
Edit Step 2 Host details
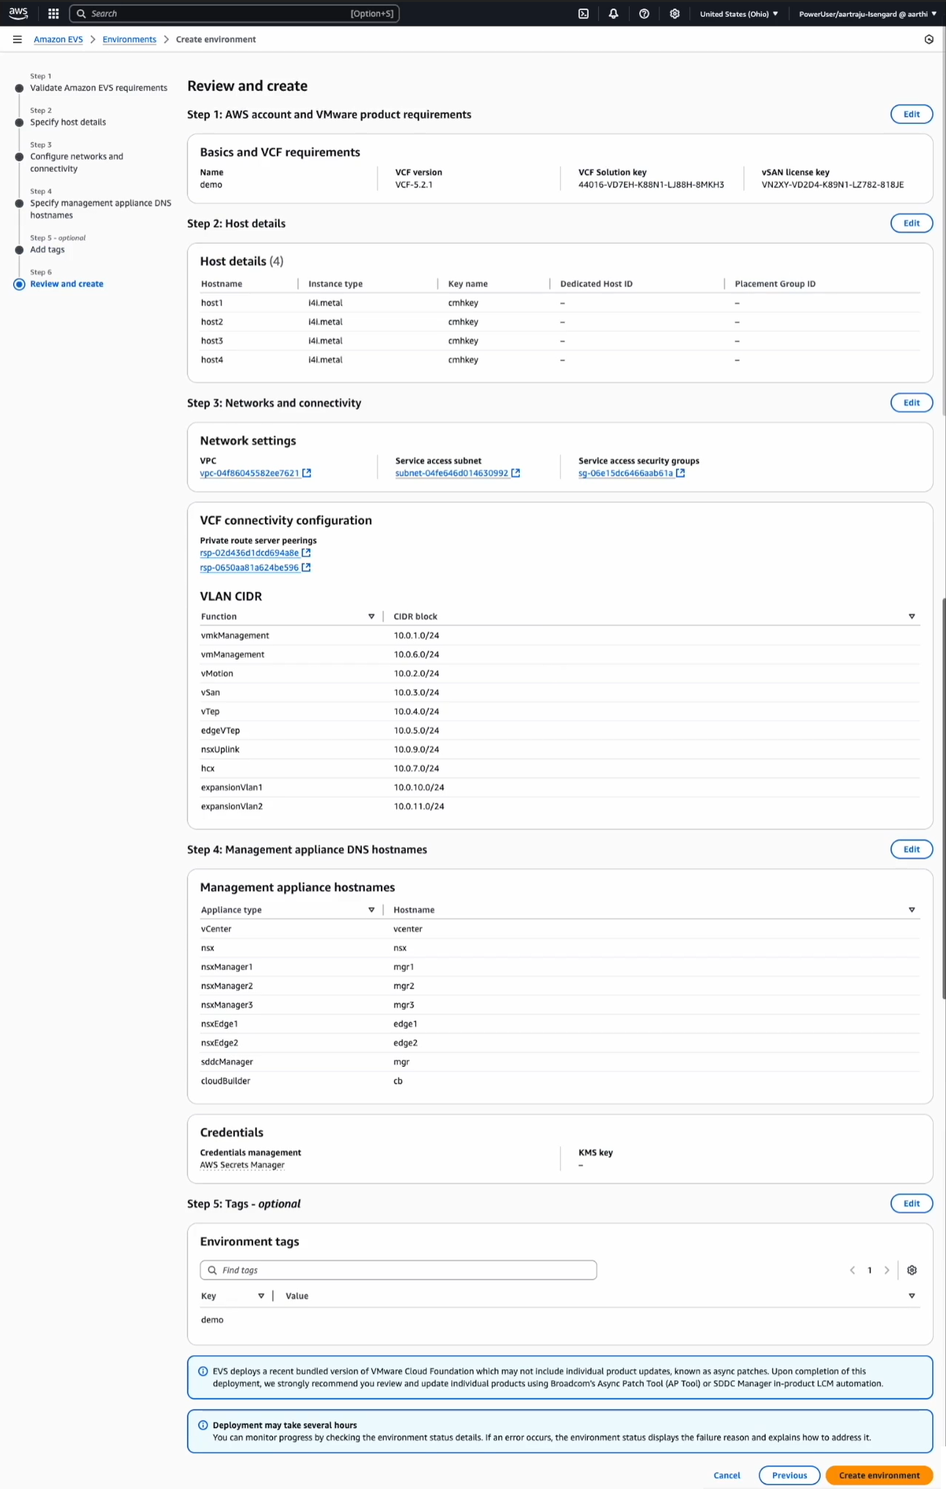(x=911, y=223)
